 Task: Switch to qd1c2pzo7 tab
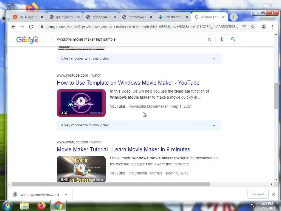(64, 17)
